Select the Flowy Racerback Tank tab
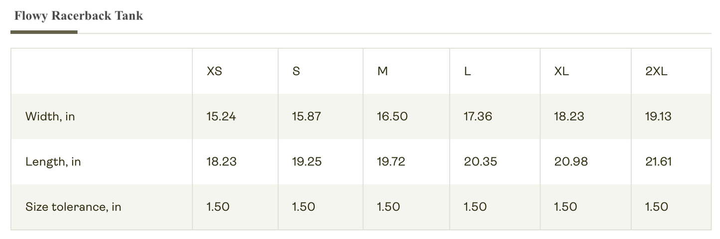Viewport: 720px width, 239px height. click(78, 16)
